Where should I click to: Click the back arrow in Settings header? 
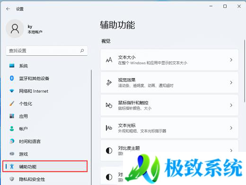click(8, 9)
